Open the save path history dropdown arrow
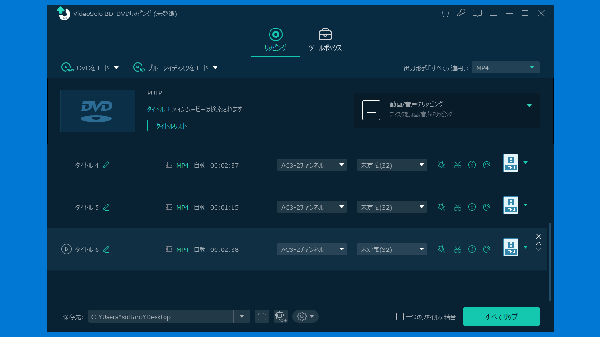The width and height of the screenshot is (600, 337). 242,316
